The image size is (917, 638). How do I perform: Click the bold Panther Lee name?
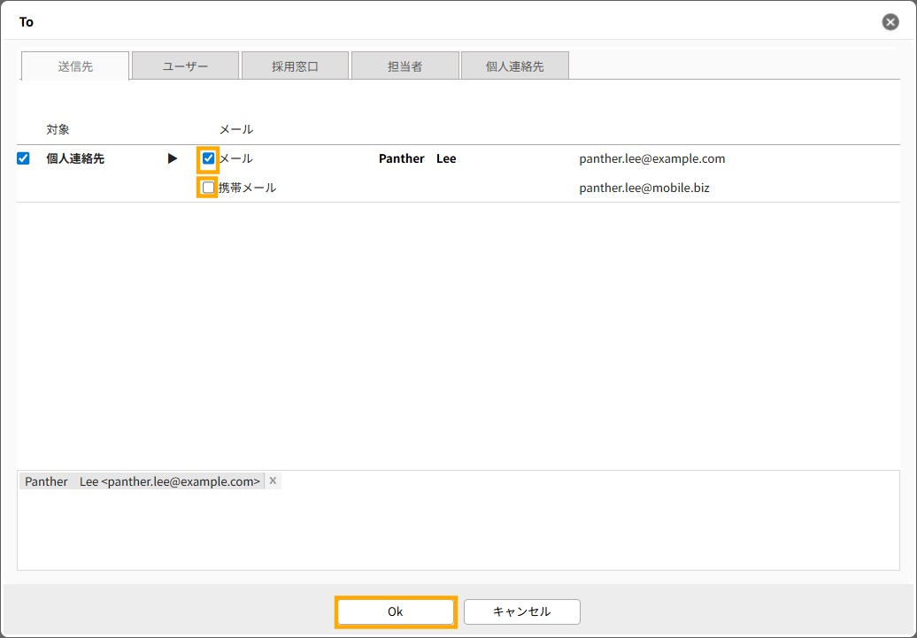pyautogui.click(x=417, y=158)
